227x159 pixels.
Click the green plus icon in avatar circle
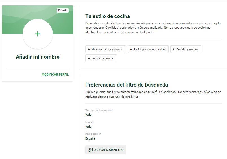[38, 34]
